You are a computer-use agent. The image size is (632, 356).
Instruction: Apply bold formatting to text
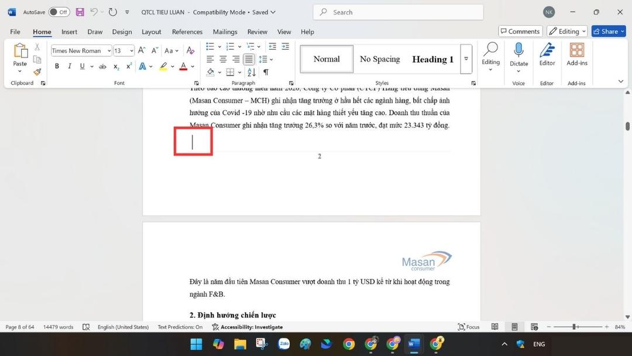tap(57, 66)
